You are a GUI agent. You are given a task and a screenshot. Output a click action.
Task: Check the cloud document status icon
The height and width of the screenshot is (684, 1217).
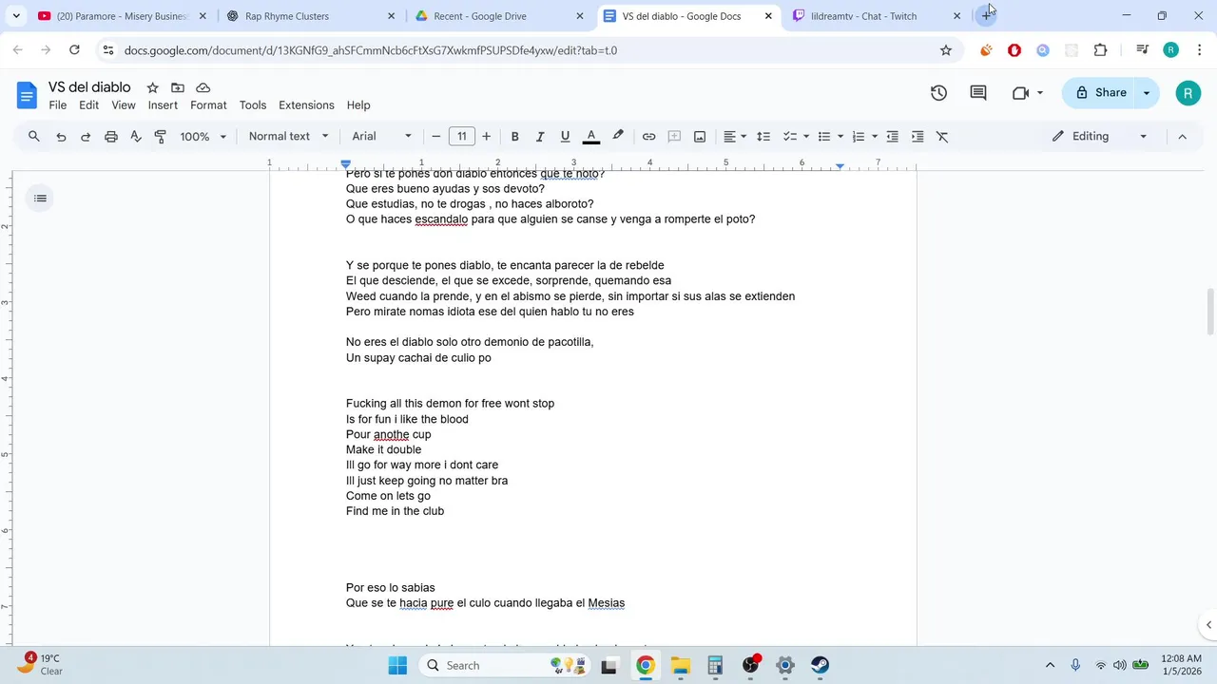pos(203,87)
